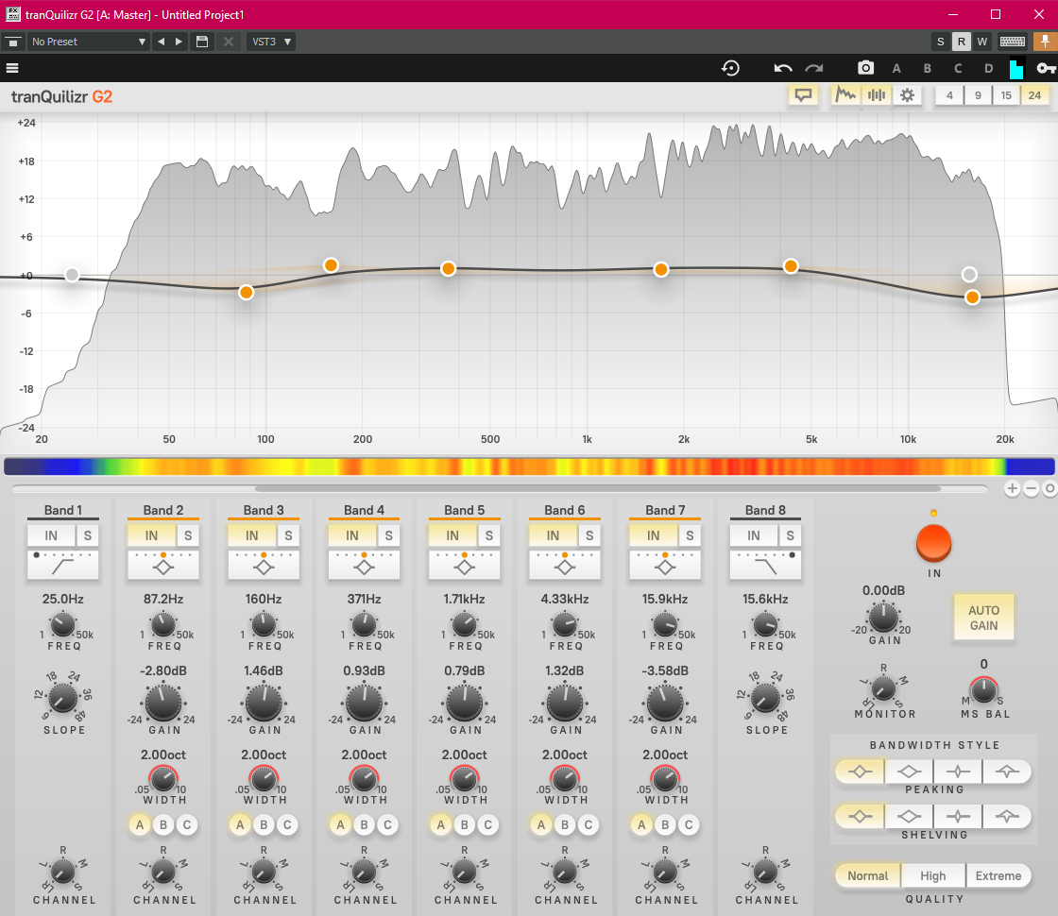Open the No Preset dropdown
1058x916 pixels.
pyautogui.click(x=88, y=42)
